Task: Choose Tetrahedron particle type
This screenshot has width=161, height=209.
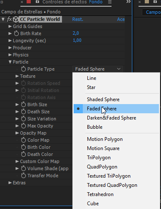Action: click(x=116, y=194)
